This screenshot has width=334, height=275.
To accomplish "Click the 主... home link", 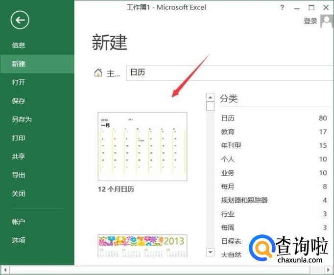I will 113,73.
